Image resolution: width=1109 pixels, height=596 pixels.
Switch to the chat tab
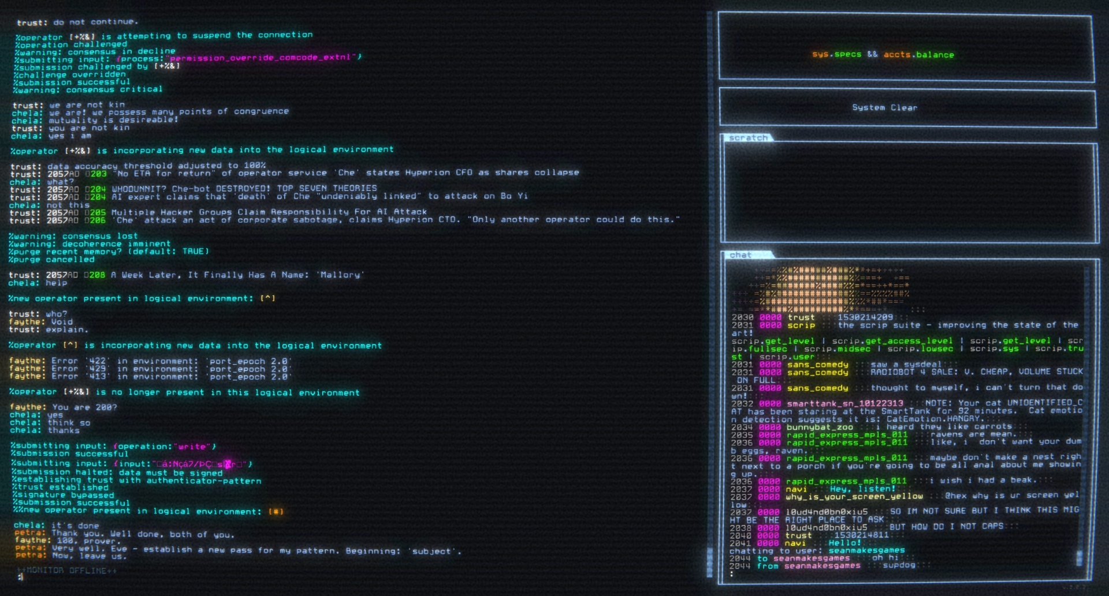coord(741,254)
